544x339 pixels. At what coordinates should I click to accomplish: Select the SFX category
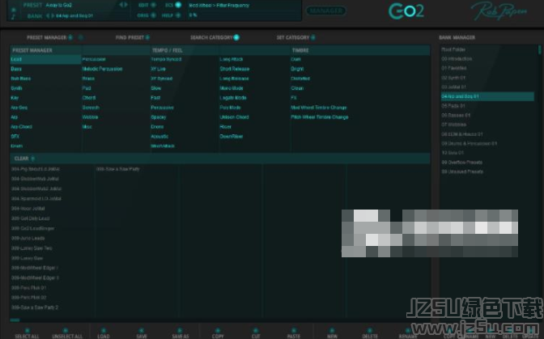point(15,137)
